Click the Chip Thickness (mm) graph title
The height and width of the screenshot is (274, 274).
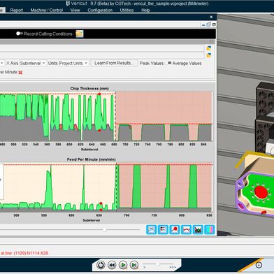click(89, 89)
